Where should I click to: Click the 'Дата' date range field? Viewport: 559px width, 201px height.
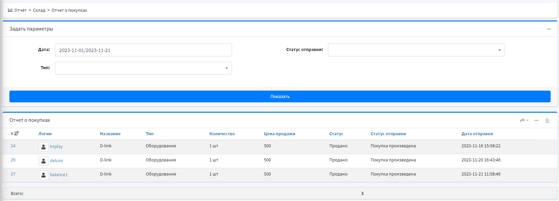143,50
